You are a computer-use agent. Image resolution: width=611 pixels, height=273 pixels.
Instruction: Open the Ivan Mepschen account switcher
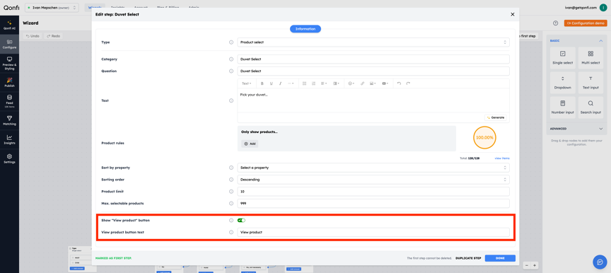[52, 7]
